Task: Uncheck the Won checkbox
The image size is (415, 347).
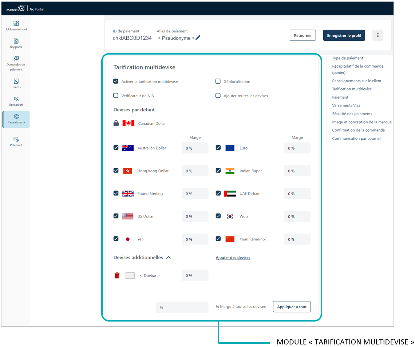Action: pyautogui.click(x=218, y=216)
